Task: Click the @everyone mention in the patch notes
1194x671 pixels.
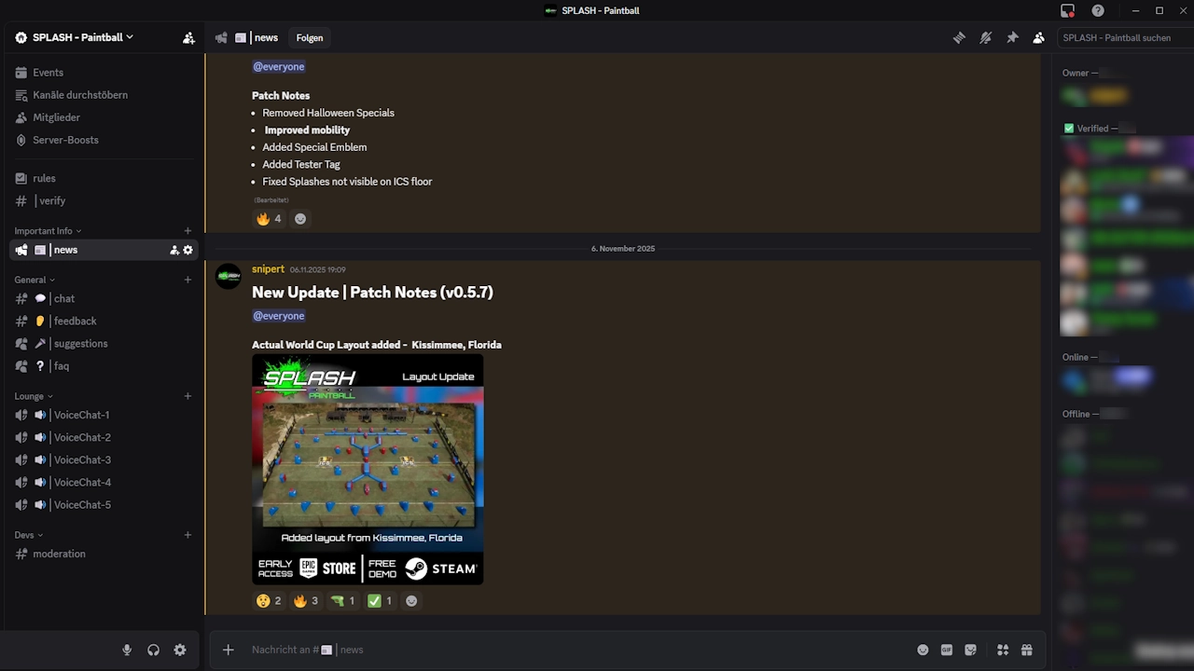Action: coord(278,66)
